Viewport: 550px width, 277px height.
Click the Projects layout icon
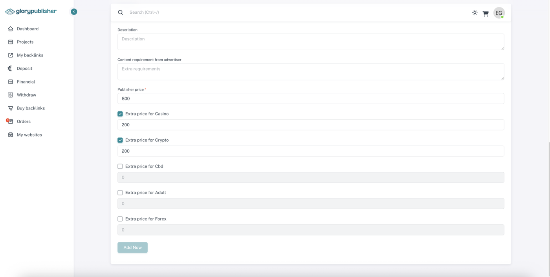(x=11, y=42)
